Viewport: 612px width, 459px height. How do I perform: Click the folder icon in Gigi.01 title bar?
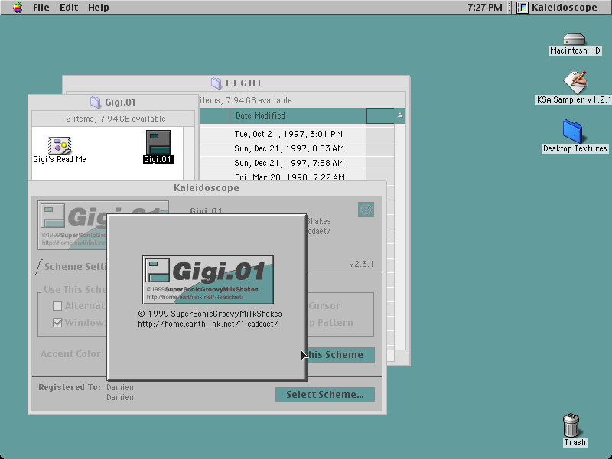[x=96, y=103]
